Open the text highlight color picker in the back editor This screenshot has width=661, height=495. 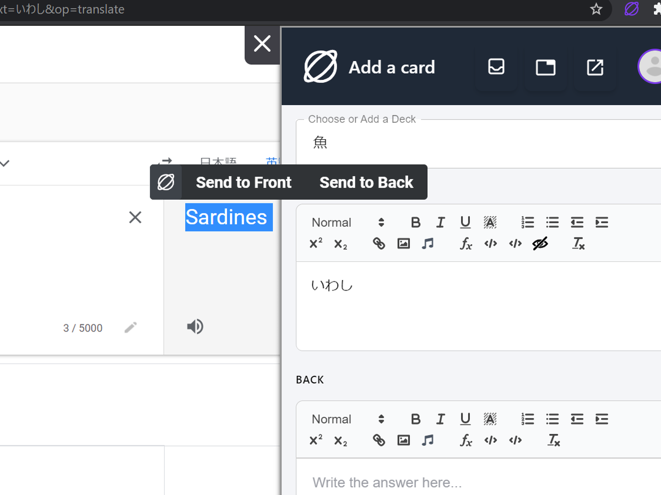tap(490, 419)
